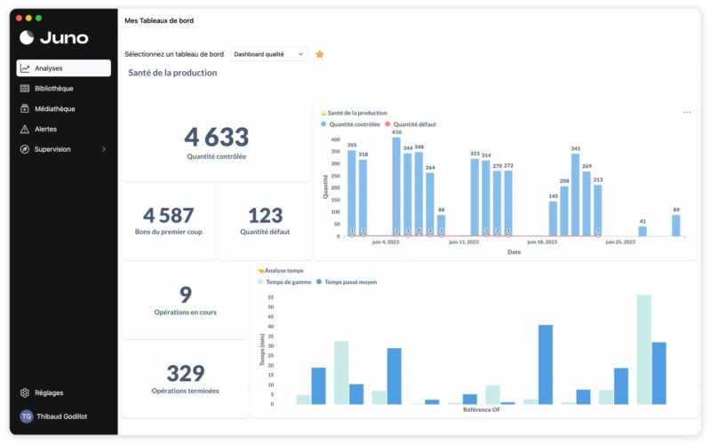Viewport: 711px width, 443px height.
Task: Click the Réglages gear icon
Action: pos(26,392)
